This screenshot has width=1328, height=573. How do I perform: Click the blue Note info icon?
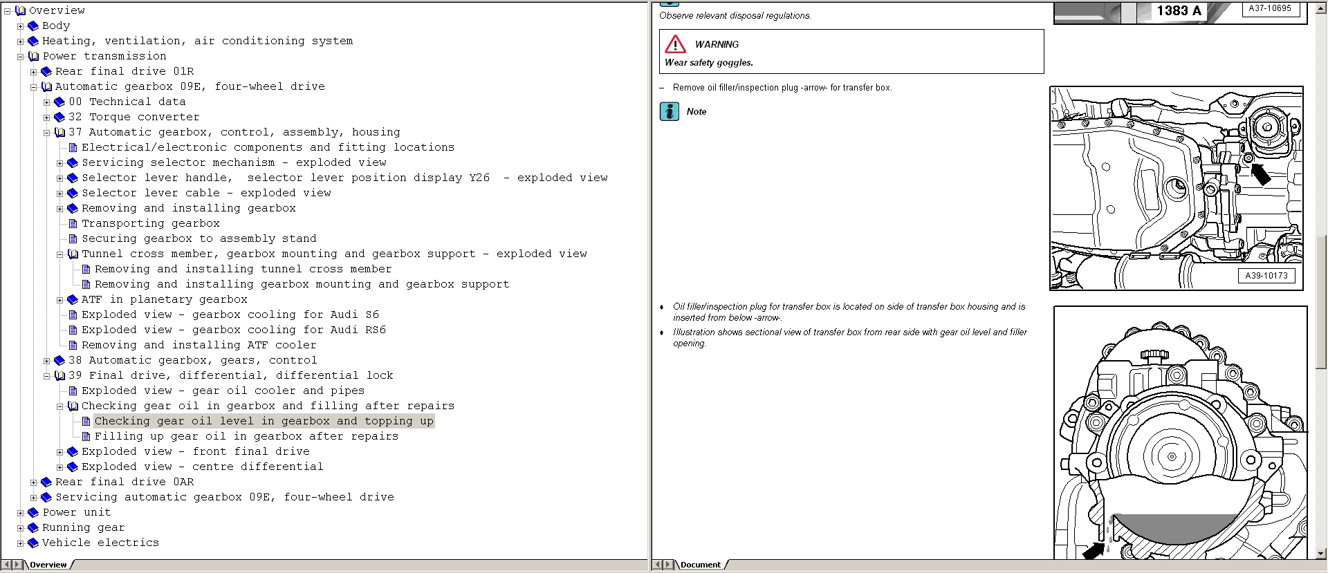coord(669,111)
